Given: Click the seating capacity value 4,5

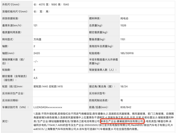Looking at the screenshot, I should tap(35, 78).
